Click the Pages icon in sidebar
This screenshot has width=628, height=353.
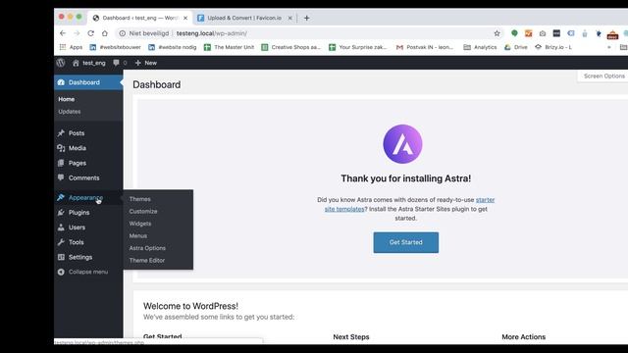click(x=61, y=163)
